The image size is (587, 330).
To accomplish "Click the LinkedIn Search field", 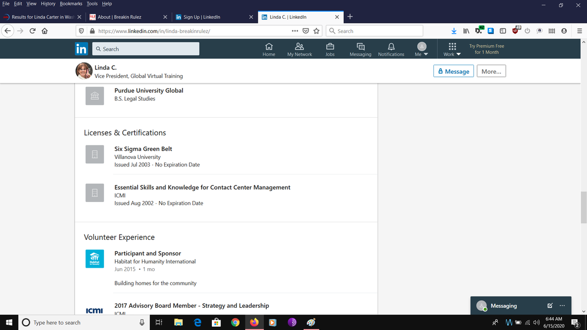I will (146, 49).
